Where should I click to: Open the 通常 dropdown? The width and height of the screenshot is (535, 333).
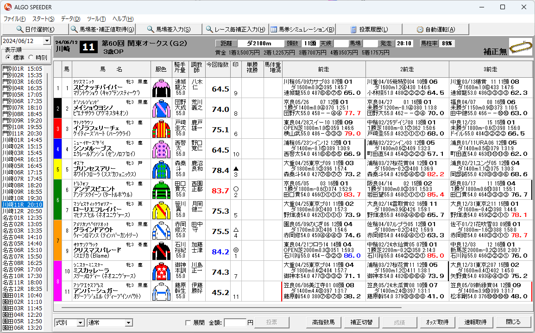tap(128, 322)
